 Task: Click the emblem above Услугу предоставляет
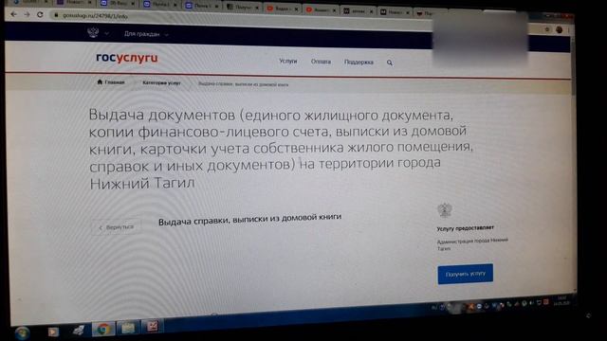click(x=445, y=210)
